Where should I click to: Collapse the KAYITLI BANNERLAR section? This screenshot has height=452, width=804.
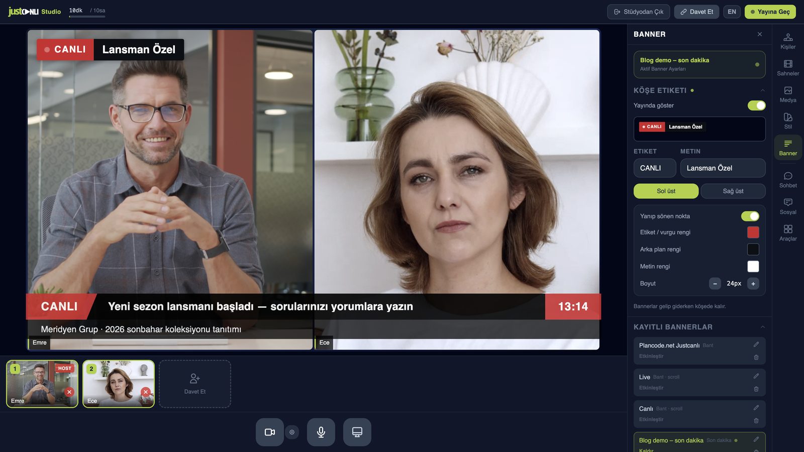tap(762, 327)
